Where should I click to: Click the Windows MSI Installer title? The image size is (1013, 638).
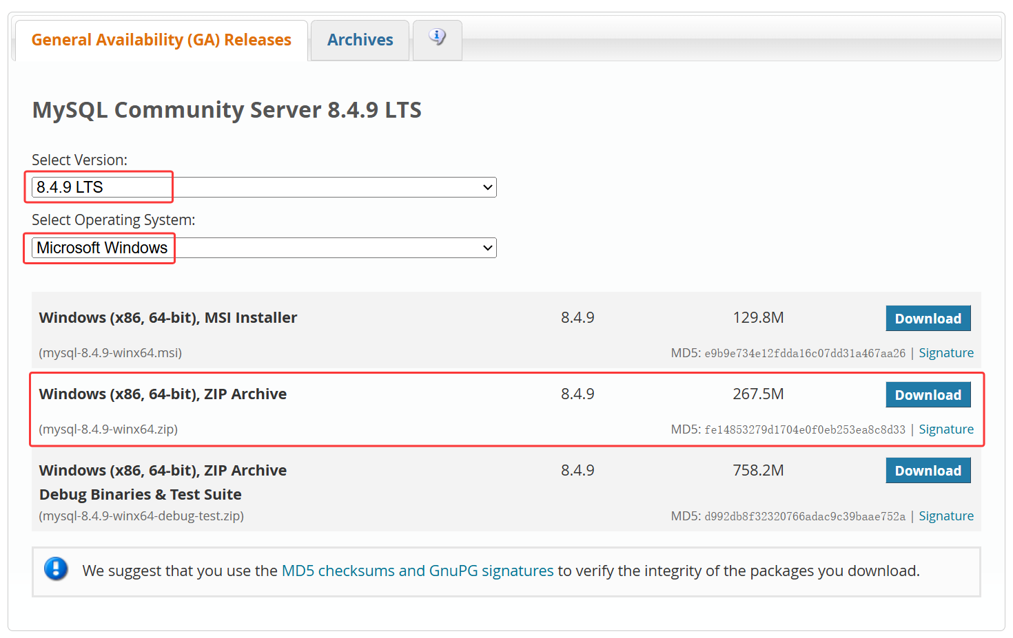click(168, 318)
